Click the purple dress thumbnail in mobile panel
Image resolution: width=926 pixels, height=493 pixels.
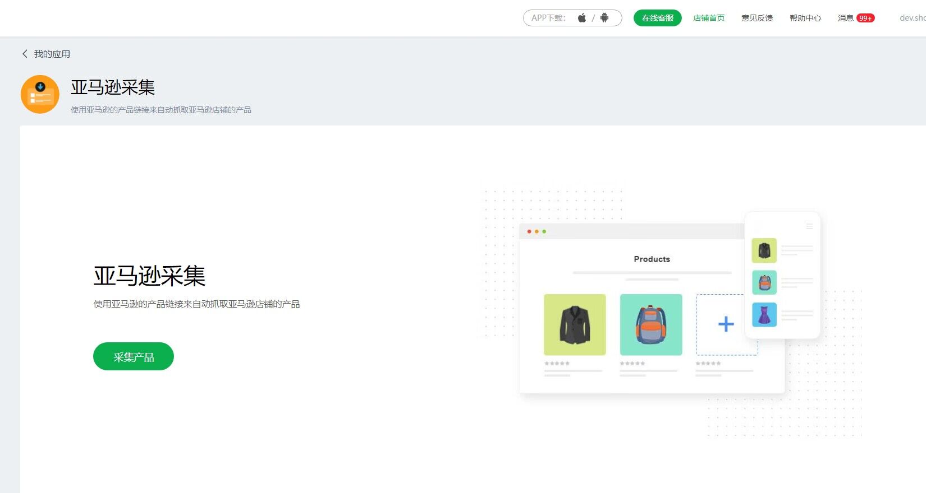click(x=764, y=315)
